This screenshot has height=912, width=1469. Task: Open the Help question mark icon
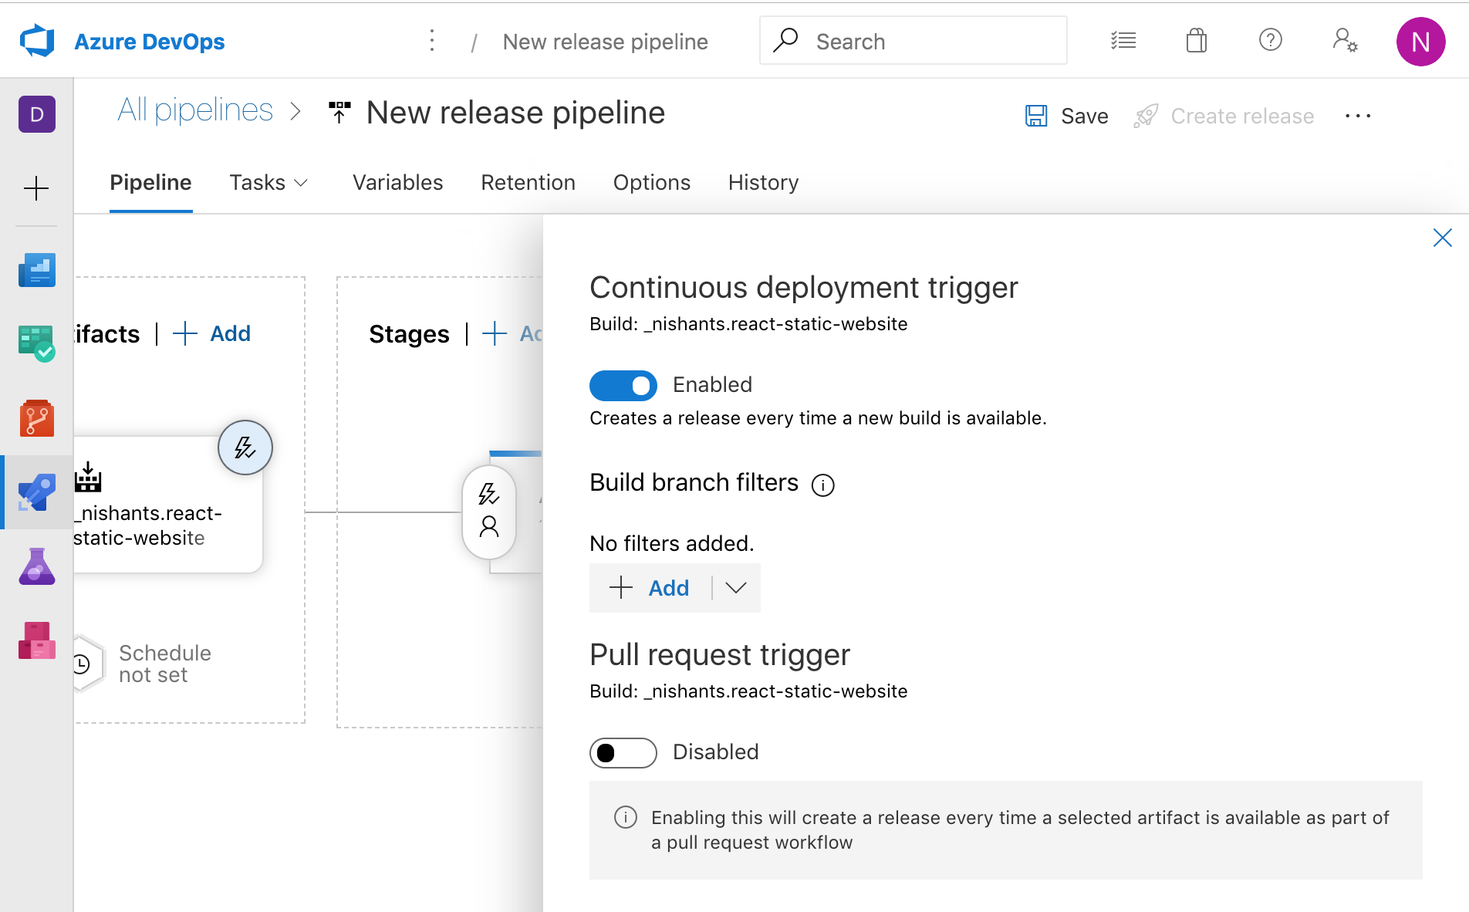pos(1270,39)
